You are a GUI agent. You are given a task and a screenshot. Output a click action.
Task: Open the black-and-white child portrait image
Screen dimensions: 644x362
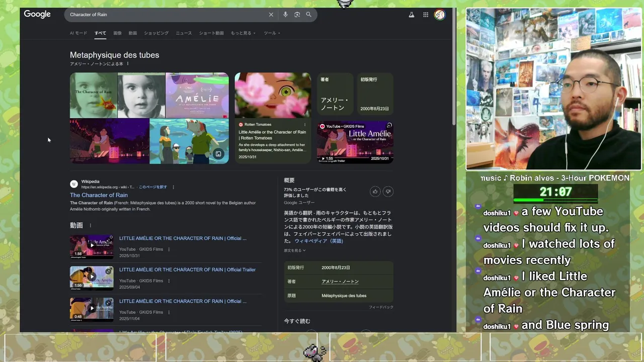(141, 95)
